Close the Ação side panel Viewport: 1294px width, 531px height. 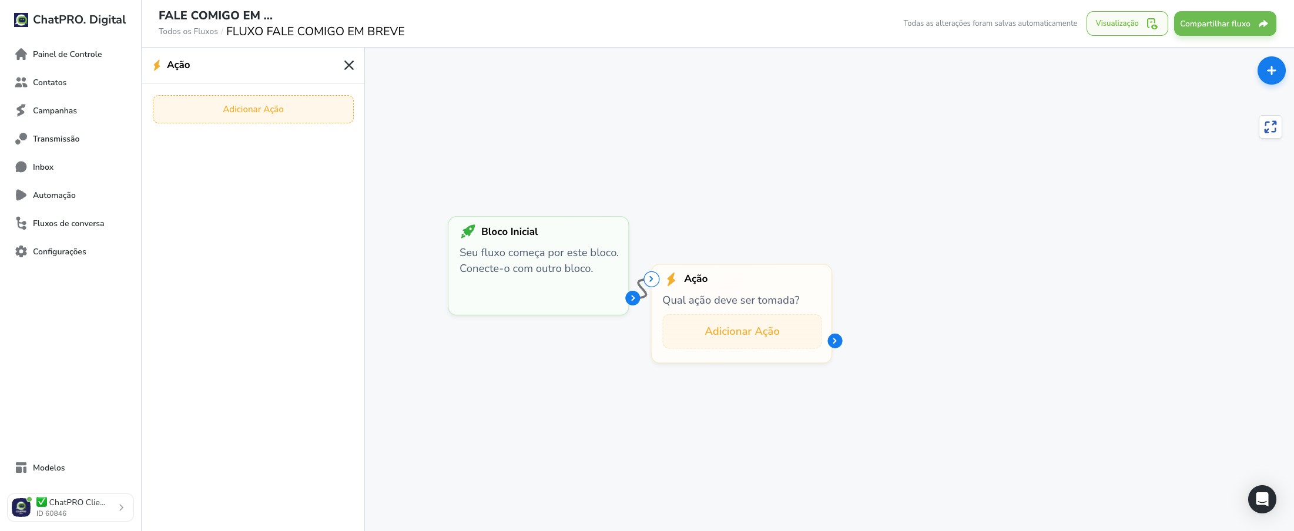[349, 65]
